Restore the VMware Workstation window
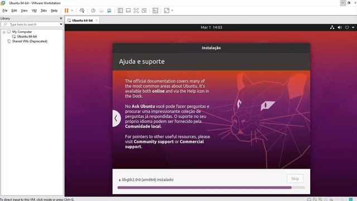357x201 pixels. [x=349, y=3]
